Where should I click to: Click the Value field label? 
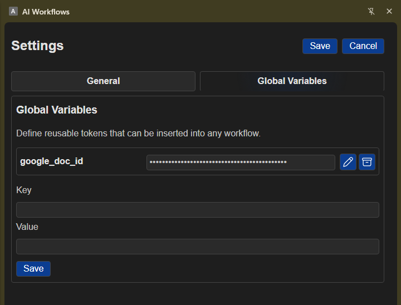27,227
